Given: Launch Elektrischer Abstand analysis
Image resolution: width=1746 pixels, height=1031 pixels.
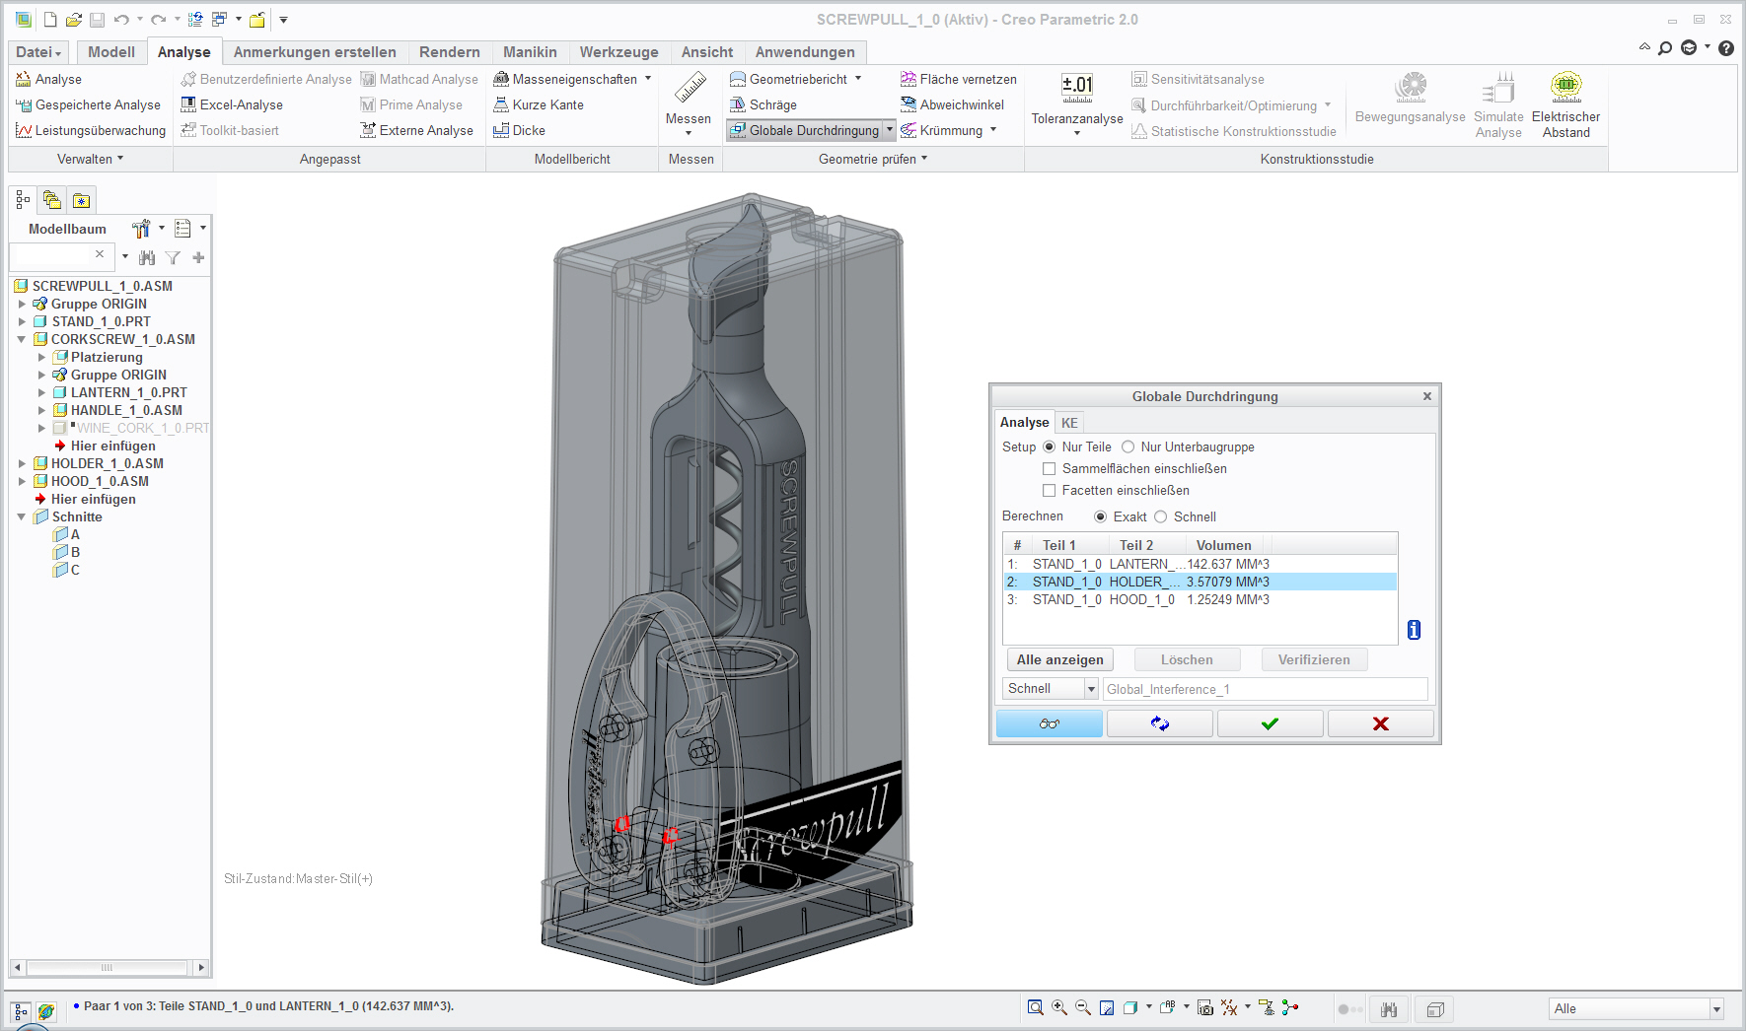Looking at the screenshot, I should [1565, 104].
